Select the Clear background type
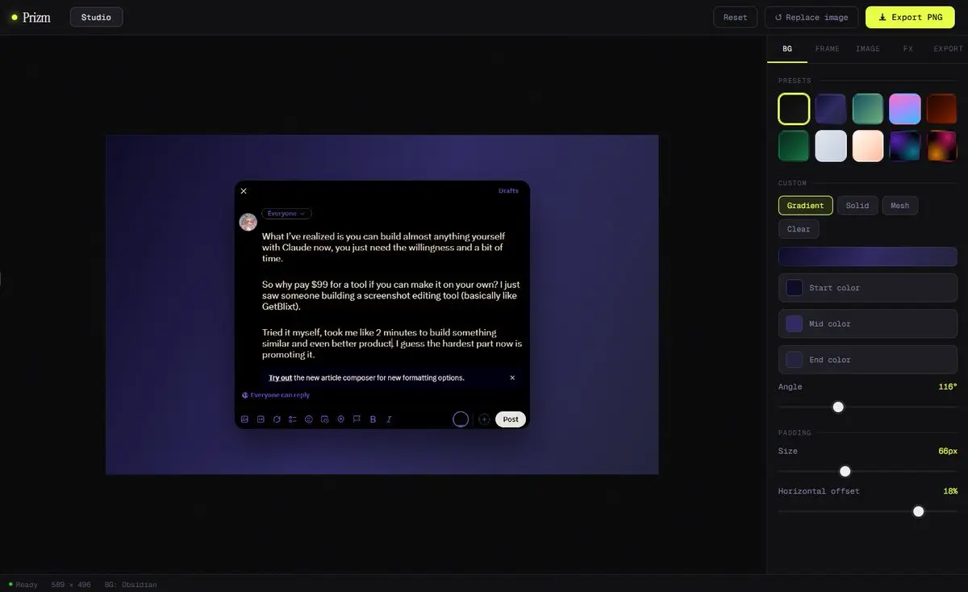Screen dimensions: 968x592 click(x=799, y=229)
